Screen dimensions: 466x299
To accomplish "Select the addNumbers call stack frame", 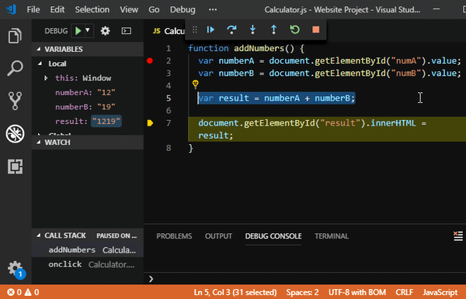I will pyautogui.click(x=87, y=250).
